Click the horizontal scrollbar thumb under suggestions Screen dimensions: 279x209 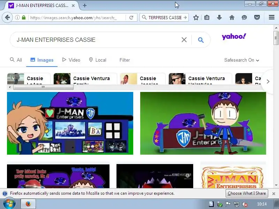(43, 87)
